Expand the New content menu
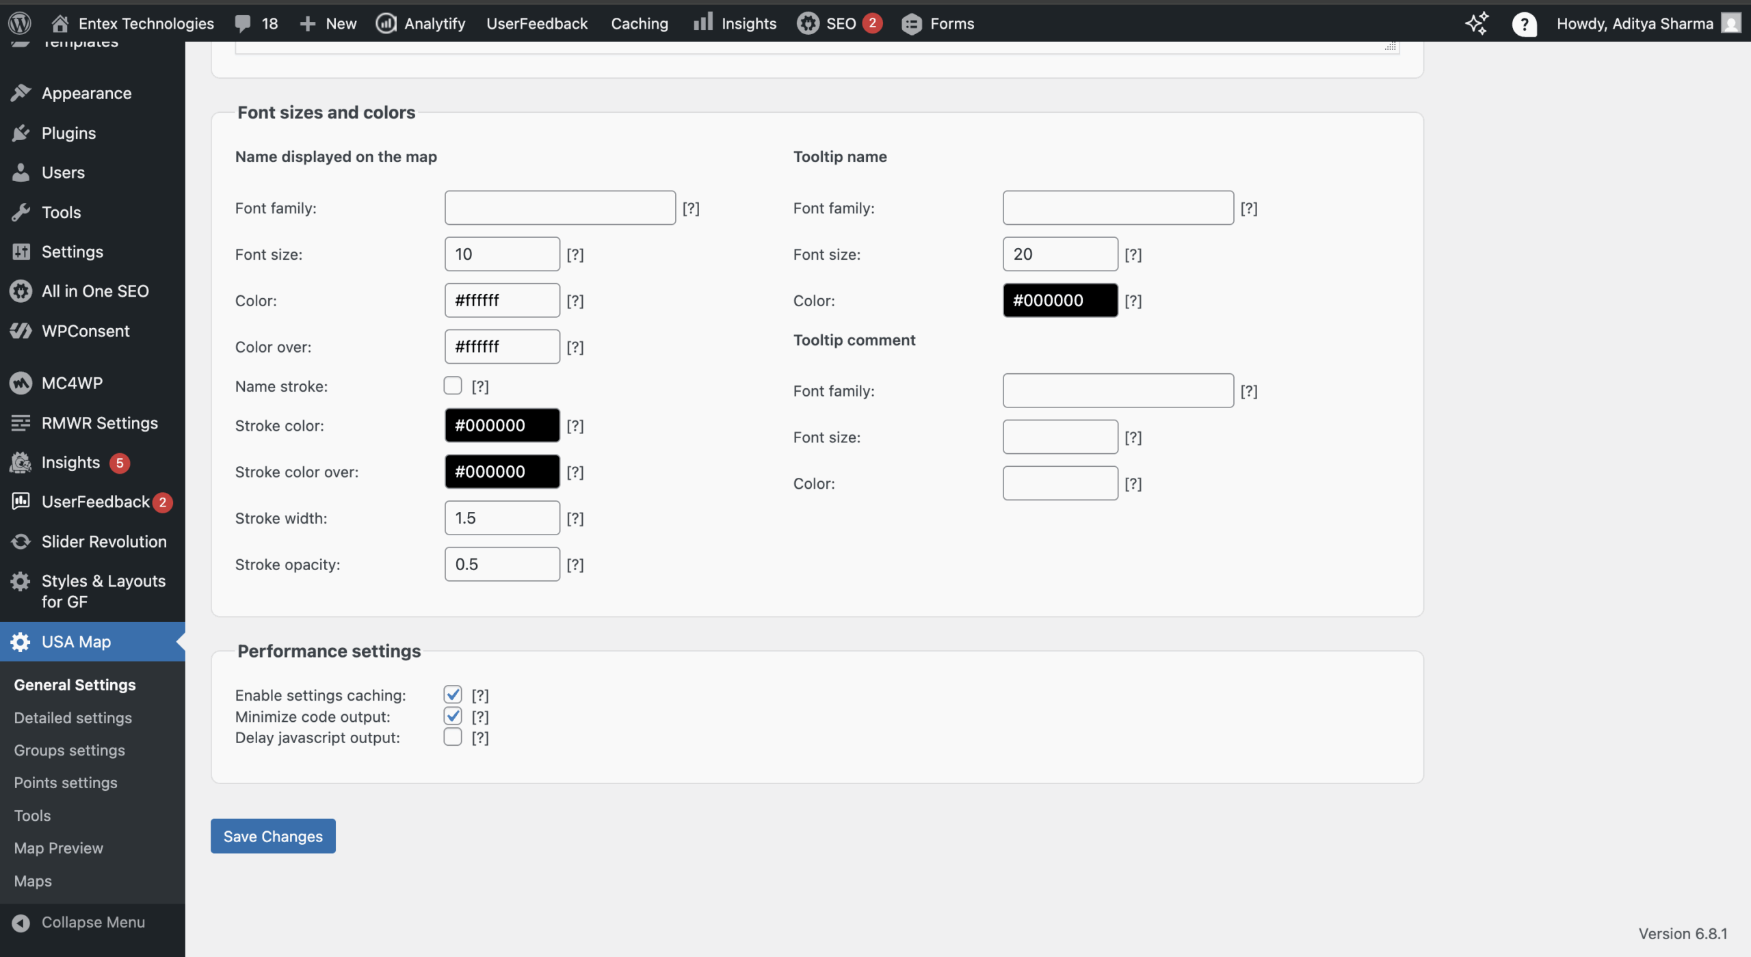1751x957 pixels. [328, 23]
